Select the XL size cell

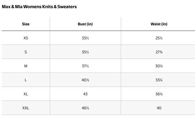(26, 94)
